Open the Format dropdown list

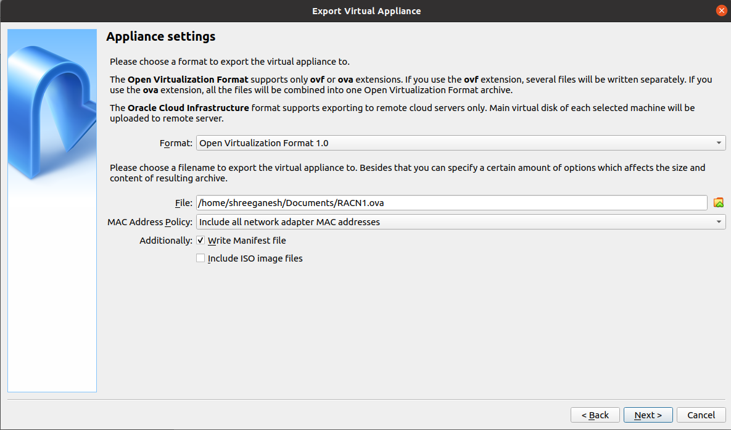pyautogui.click(x=461, y=143)
